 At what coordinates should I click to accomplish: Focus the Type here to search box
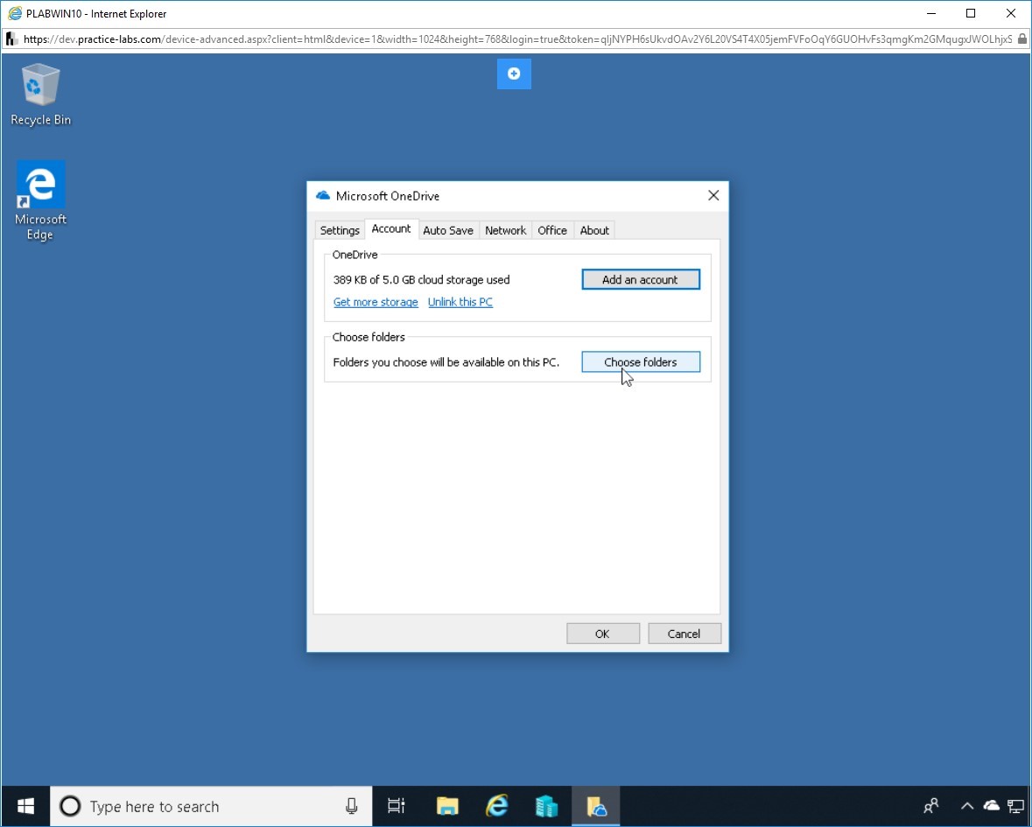pos(211,806)
